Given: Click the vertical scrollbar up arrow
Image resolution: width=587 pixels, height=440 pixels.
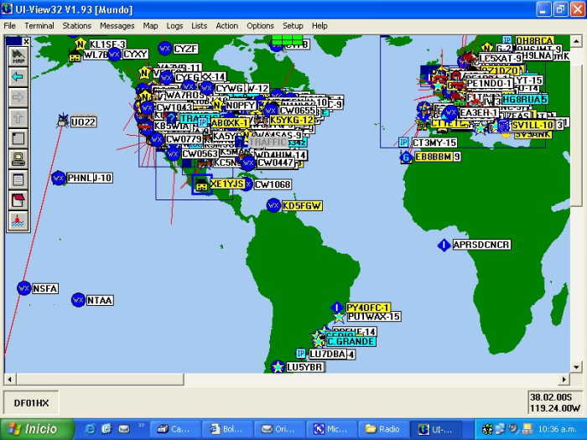Looking at the screenshot, I should coord(576,41).
